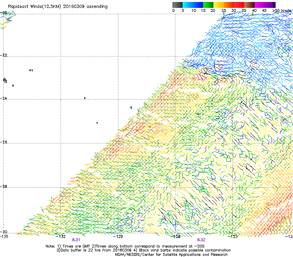Screen dimensions: 293x257
Task: Click the legend label '45'
Action: 264,11
